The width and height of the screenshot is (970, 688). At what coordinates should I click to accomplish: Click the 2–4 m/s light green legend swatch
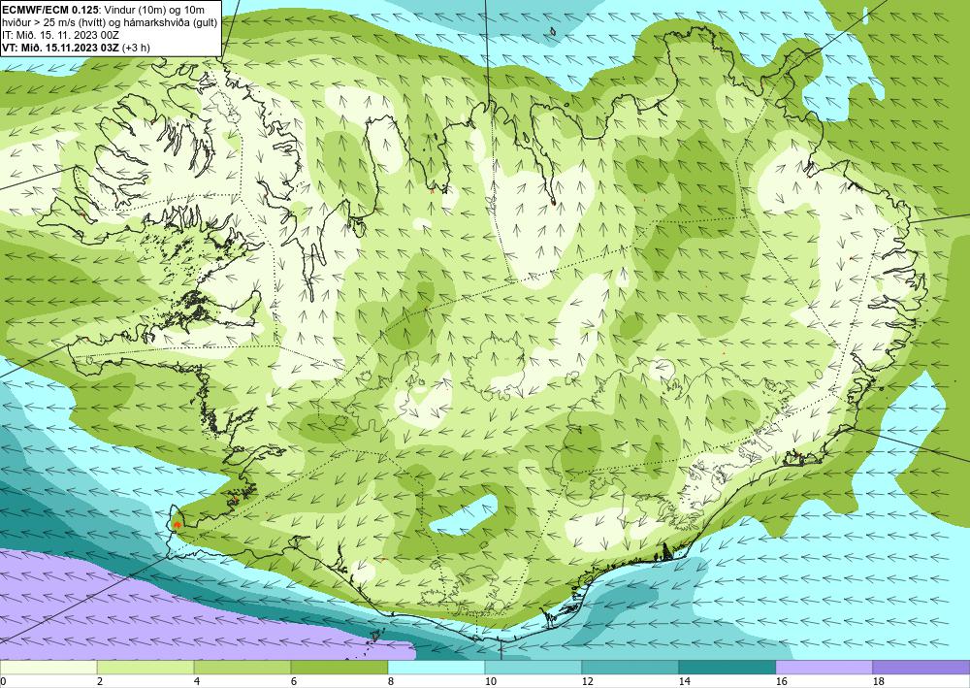tap(145, 667)
